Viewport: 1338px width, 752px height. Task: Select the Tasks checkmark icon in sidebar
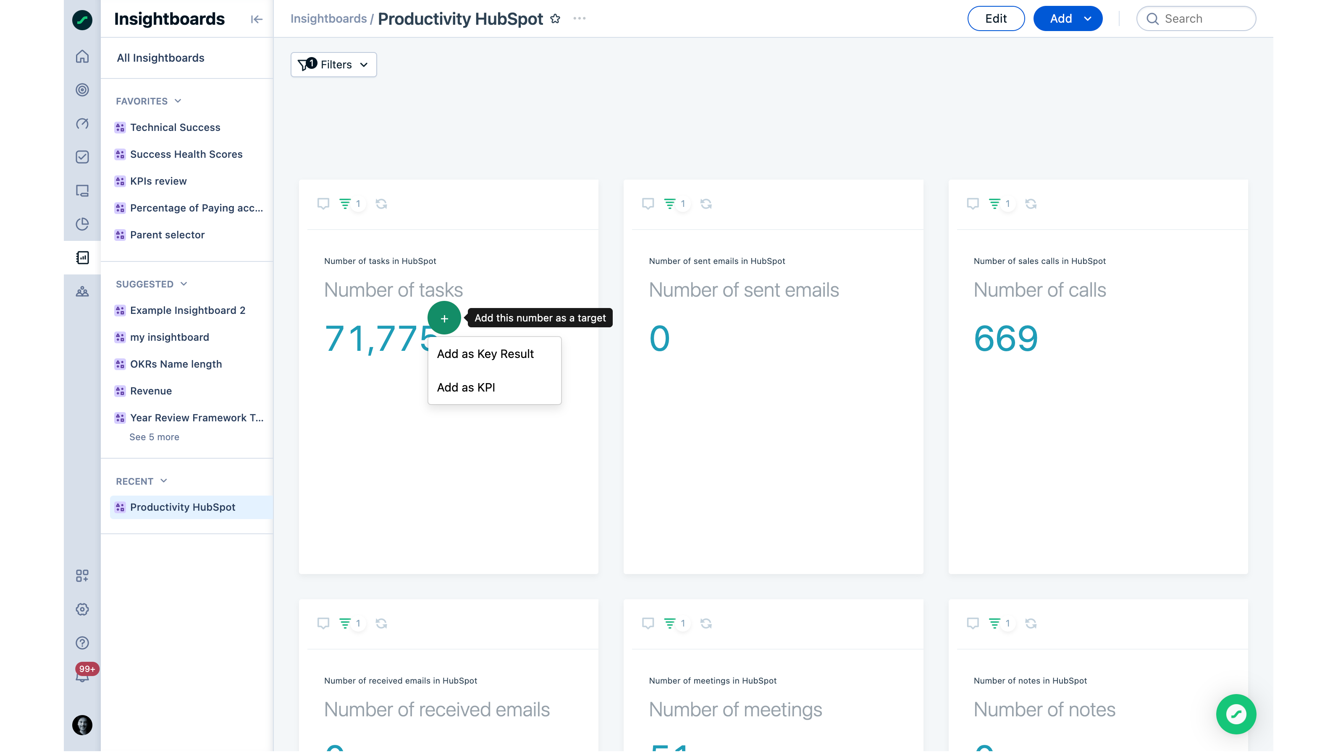82,157
